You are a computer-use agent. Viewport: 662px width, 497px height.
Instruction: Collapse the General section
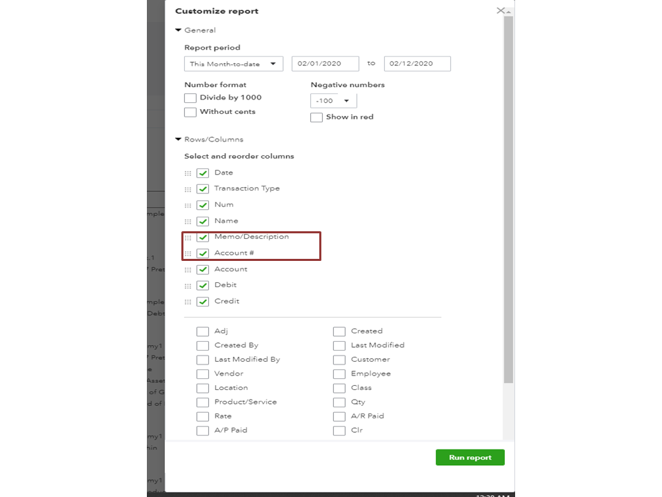(x=179, y=30)
